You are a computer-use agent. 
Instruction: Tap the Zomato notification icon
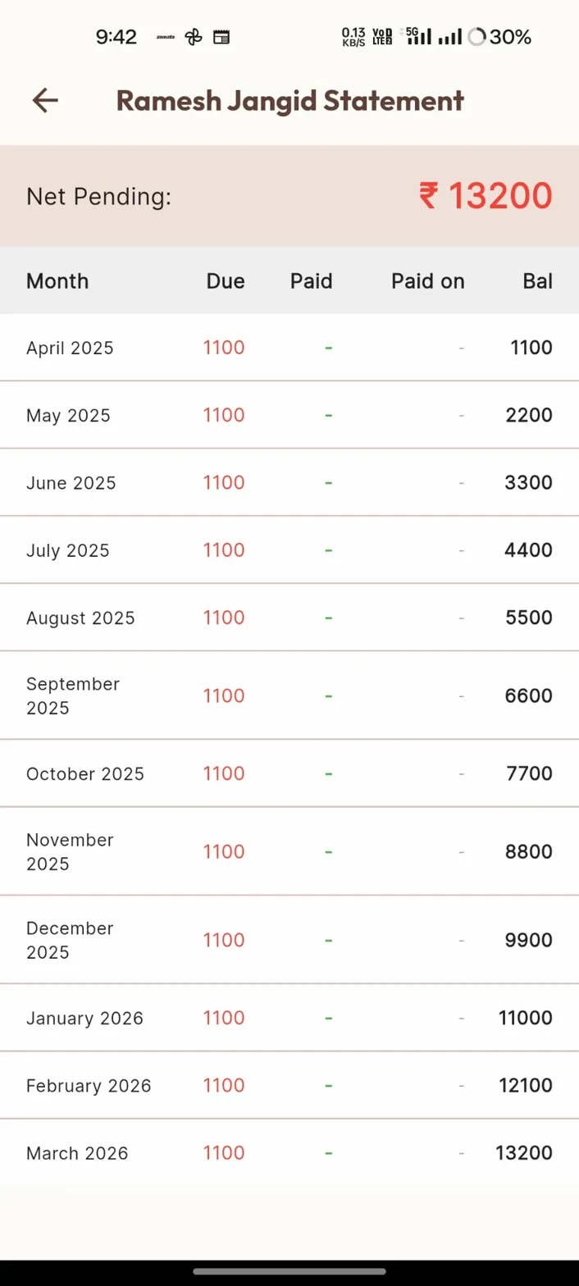166,37
